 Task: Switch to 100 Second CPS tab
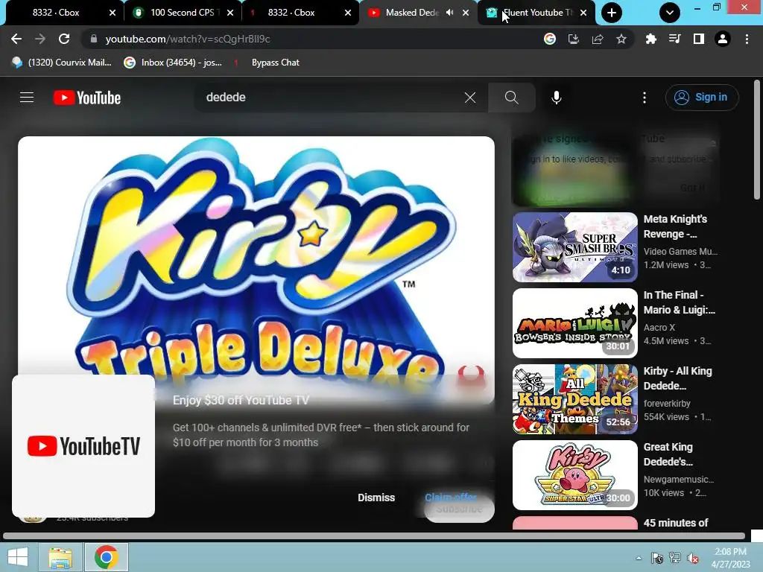pos(181,13)
